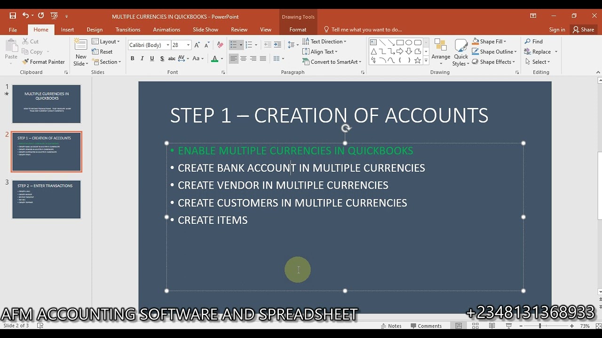Click the Tell me what you want search box
Screen dimensions: 602x338
pos(366,30)
